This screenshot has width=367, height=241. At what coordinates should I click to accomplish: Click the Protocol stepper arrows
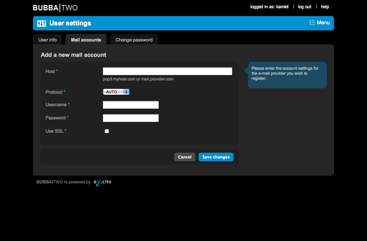[126, 92]
